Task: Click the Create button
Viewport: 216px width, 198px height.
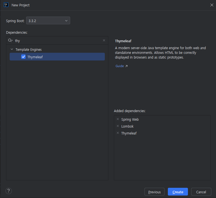Action: tap(178, 192)
